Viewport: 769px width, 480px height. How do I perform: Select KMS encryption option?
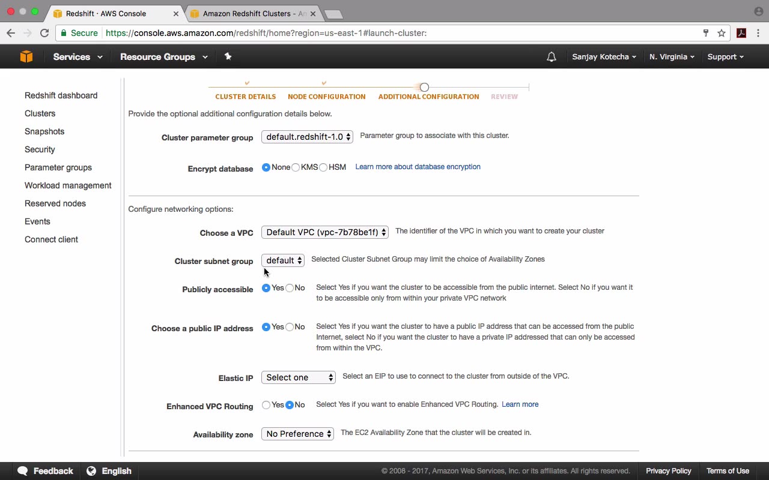296,167
